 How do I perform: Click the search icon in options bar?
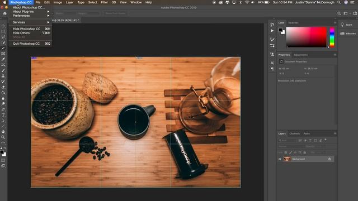[340, 13]
